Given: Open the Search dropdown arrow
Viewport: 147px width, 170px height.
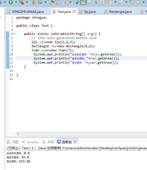Looking at the screenshot, I should pos(70,2).
